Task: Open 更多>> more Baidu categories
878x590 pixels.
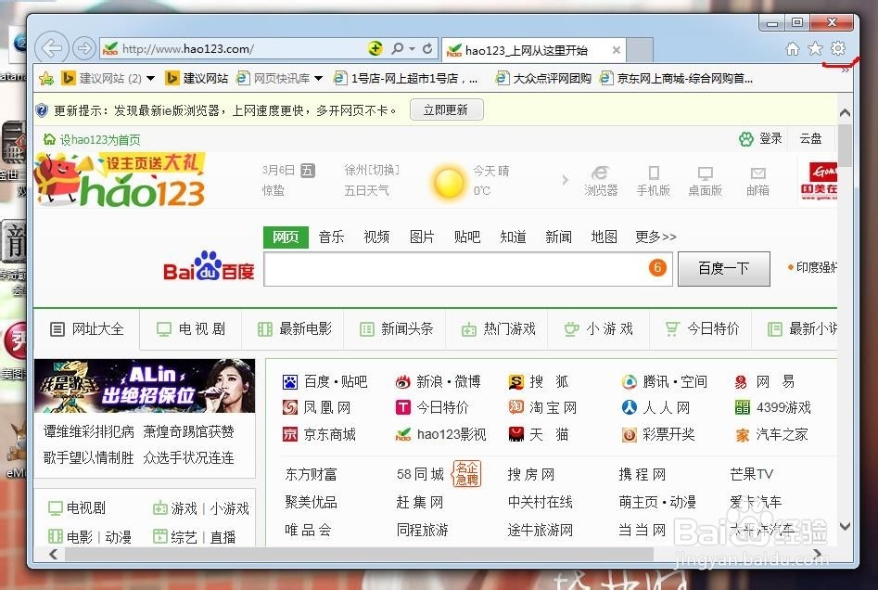Action: [x=655, y=237]
